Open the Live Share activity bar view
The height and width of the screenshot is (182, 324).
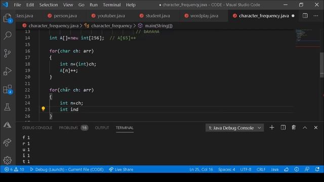point(8,142)
